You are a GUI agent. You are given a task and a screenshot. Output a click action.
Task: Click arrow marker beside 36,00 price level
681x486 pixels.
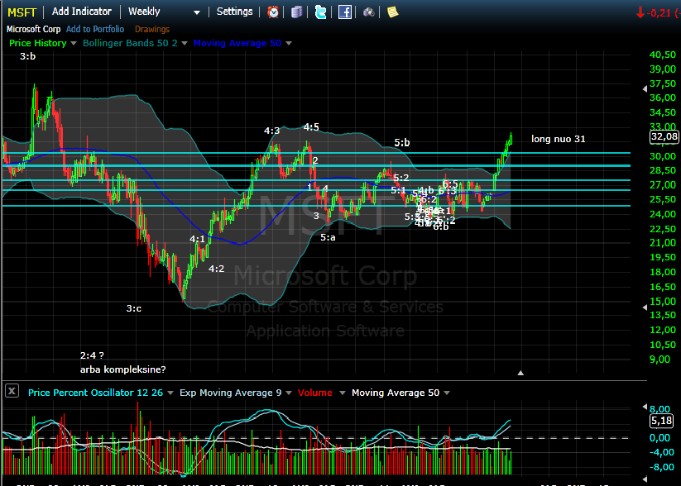pos(645,88)
